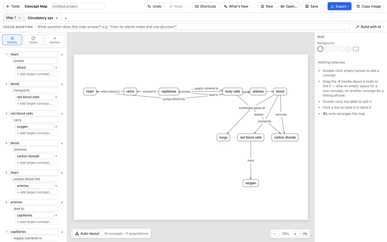Select the lungs node
Image resolution: width=387 pixels, height=242 pixels.
click(223, 137)
